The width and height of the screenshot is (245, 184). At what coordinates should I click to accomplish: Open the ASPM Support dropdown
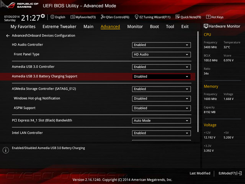click(x=162, y=108)
